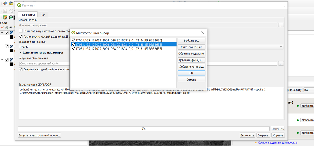Screen dimensions: 314x146
Task: Enable taking color table from first layer
Action: [x=21, y=31]
